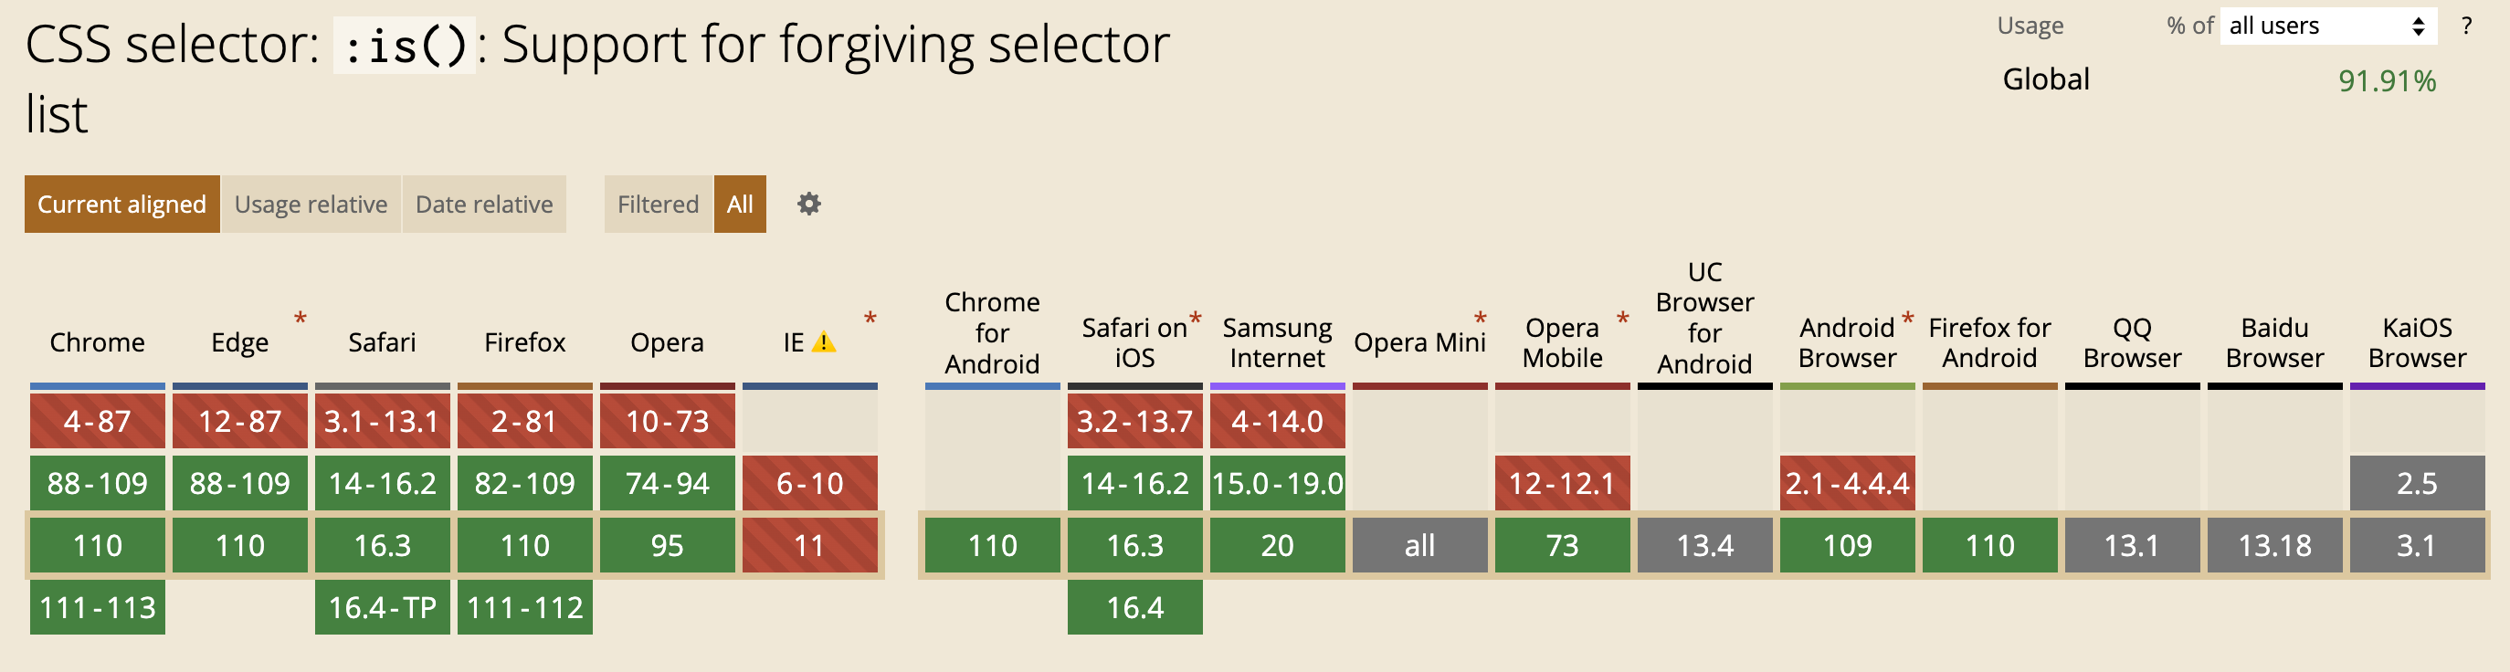Image resolution: width=2510 pixels, height=672 pixels.
Task: Click the IE warning triangle icon
Action: [824, 342]
